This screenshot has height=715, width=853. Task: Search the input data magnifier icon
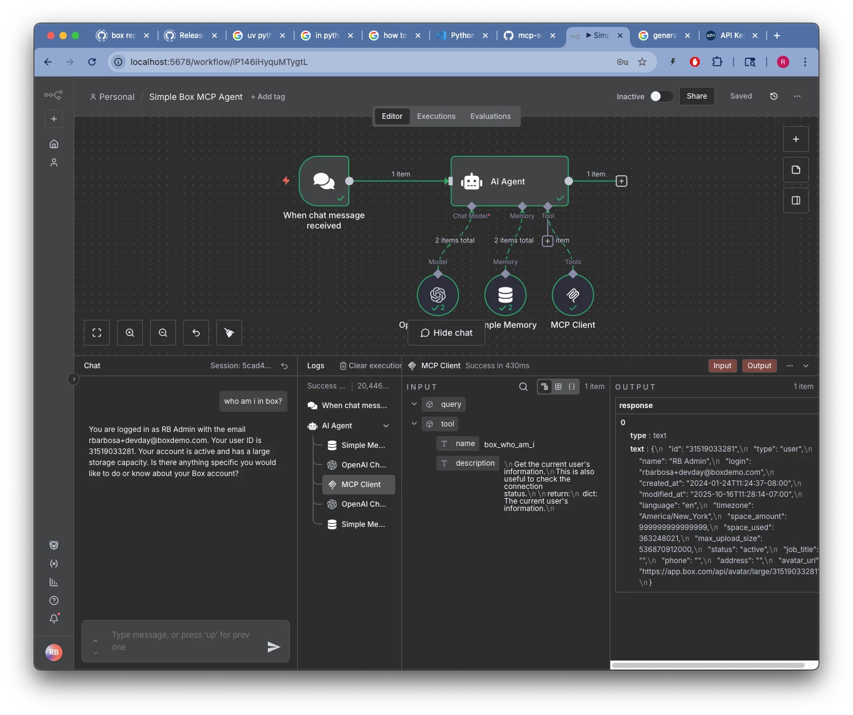(x=523, y=387)
